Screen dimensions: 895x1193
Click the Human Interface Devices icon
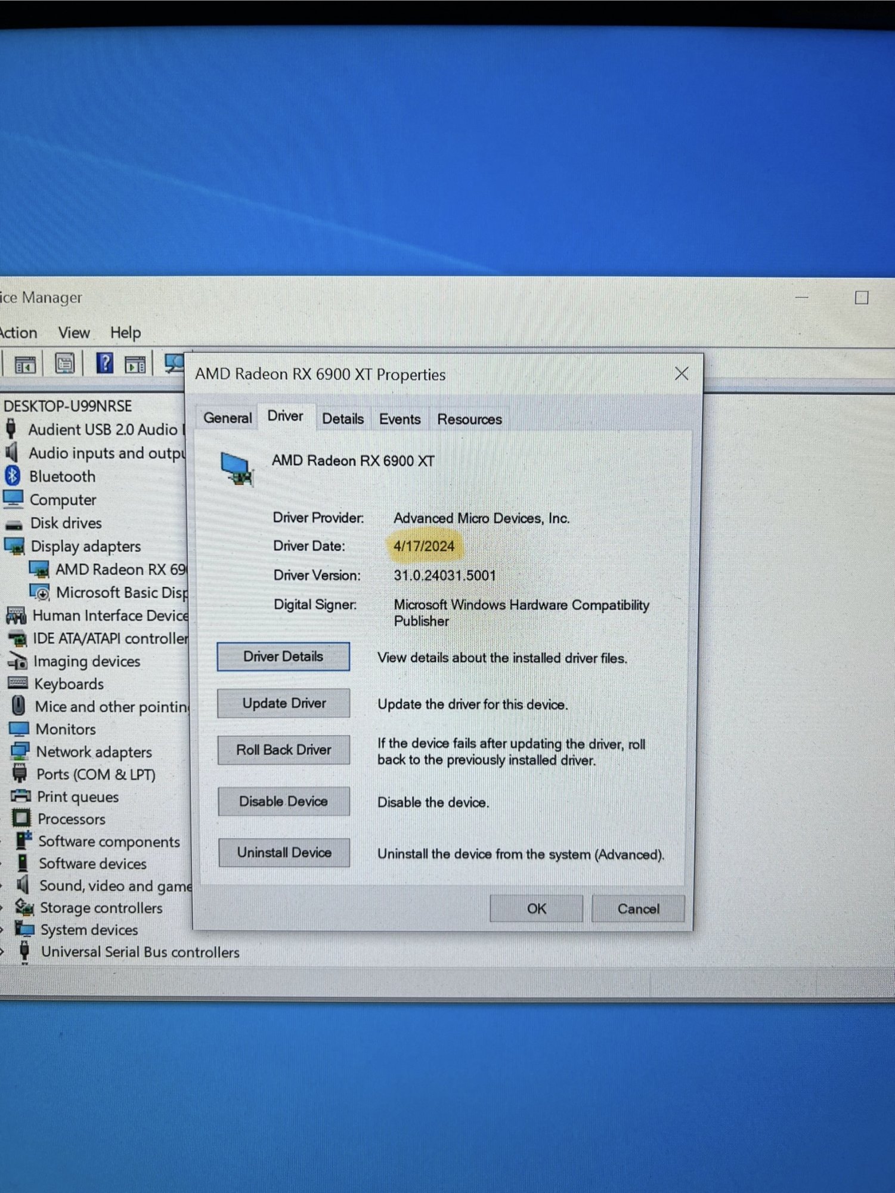(16, 615)
